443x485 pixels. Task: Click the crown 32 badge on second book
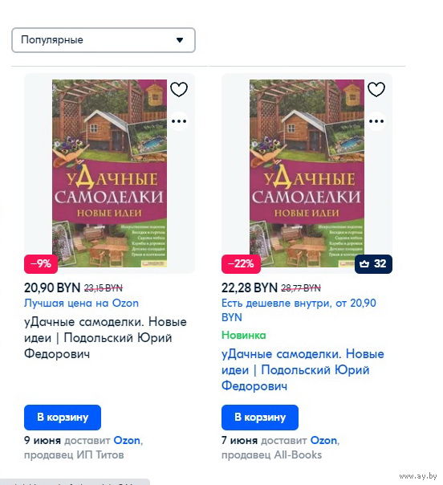[x=373, y=264]
